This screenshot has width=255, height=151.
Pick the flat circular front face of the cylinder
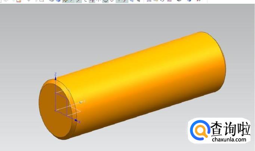[55, 110]
